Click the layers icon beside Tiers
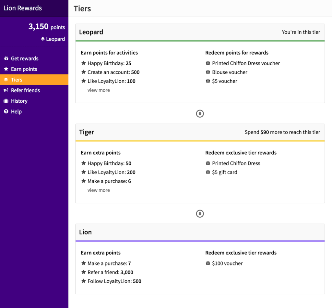The image size is (332, 308). pos(6,80)
